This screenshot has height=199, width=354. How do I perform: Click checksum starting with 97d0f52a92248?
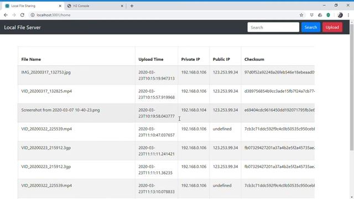pyautogui.click(x=279, y=72)
